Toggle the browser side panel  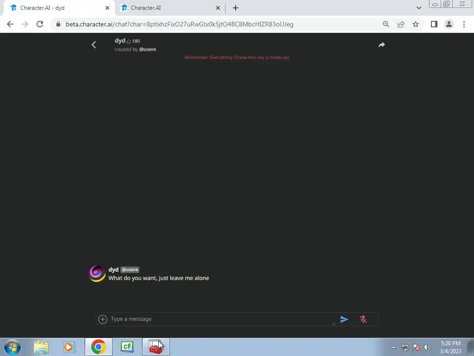[x=434, y=24]
